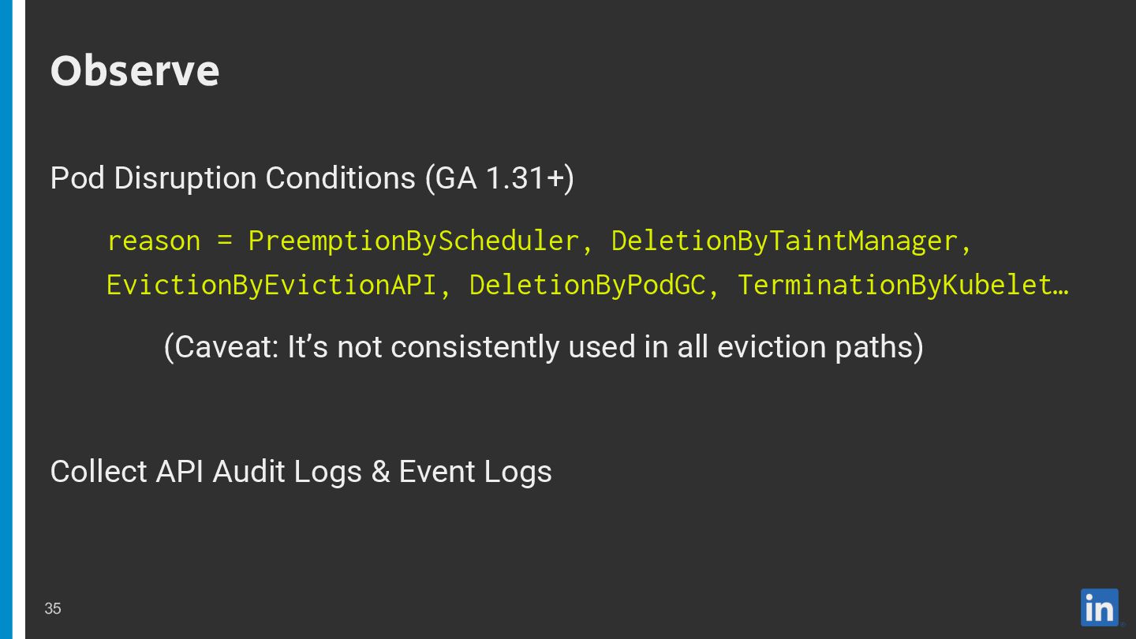Viewport: 1136px width, 639px height.
Task: Click the word reason in yellow code
Action: tap(154, 241)
